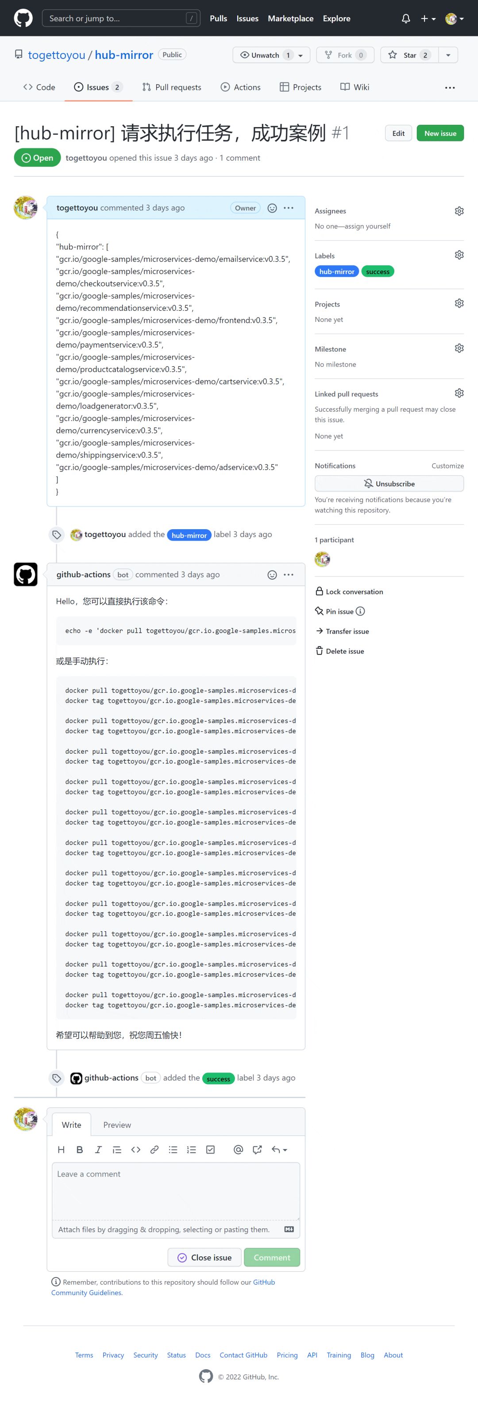Image resolution: width=478 pixels, height=1417 pixels.
Task: Add a task list using checkbox icon
Action: (210, 1149)
